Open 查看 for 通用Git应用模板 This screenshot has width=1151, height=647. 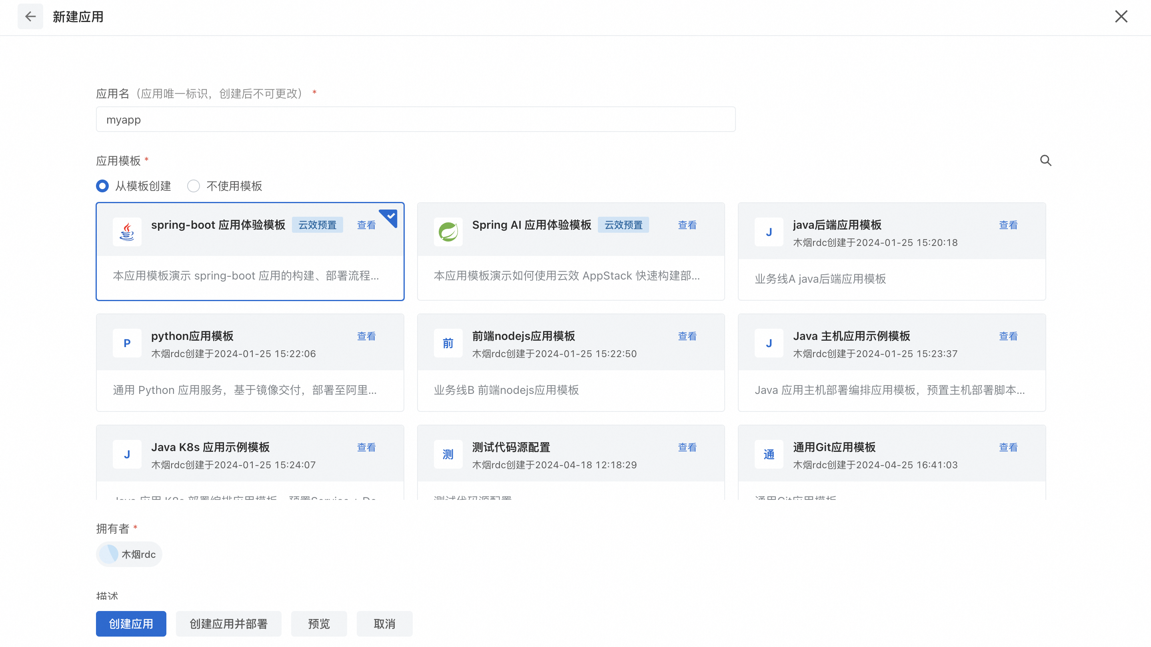coord(1008,447)
